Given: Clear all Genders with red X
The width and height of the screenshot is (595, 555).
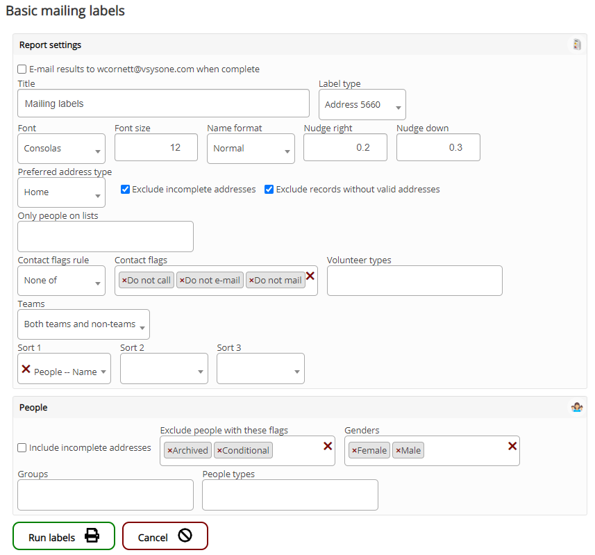Looking at the screenshot, I should (x=512, y=446).
